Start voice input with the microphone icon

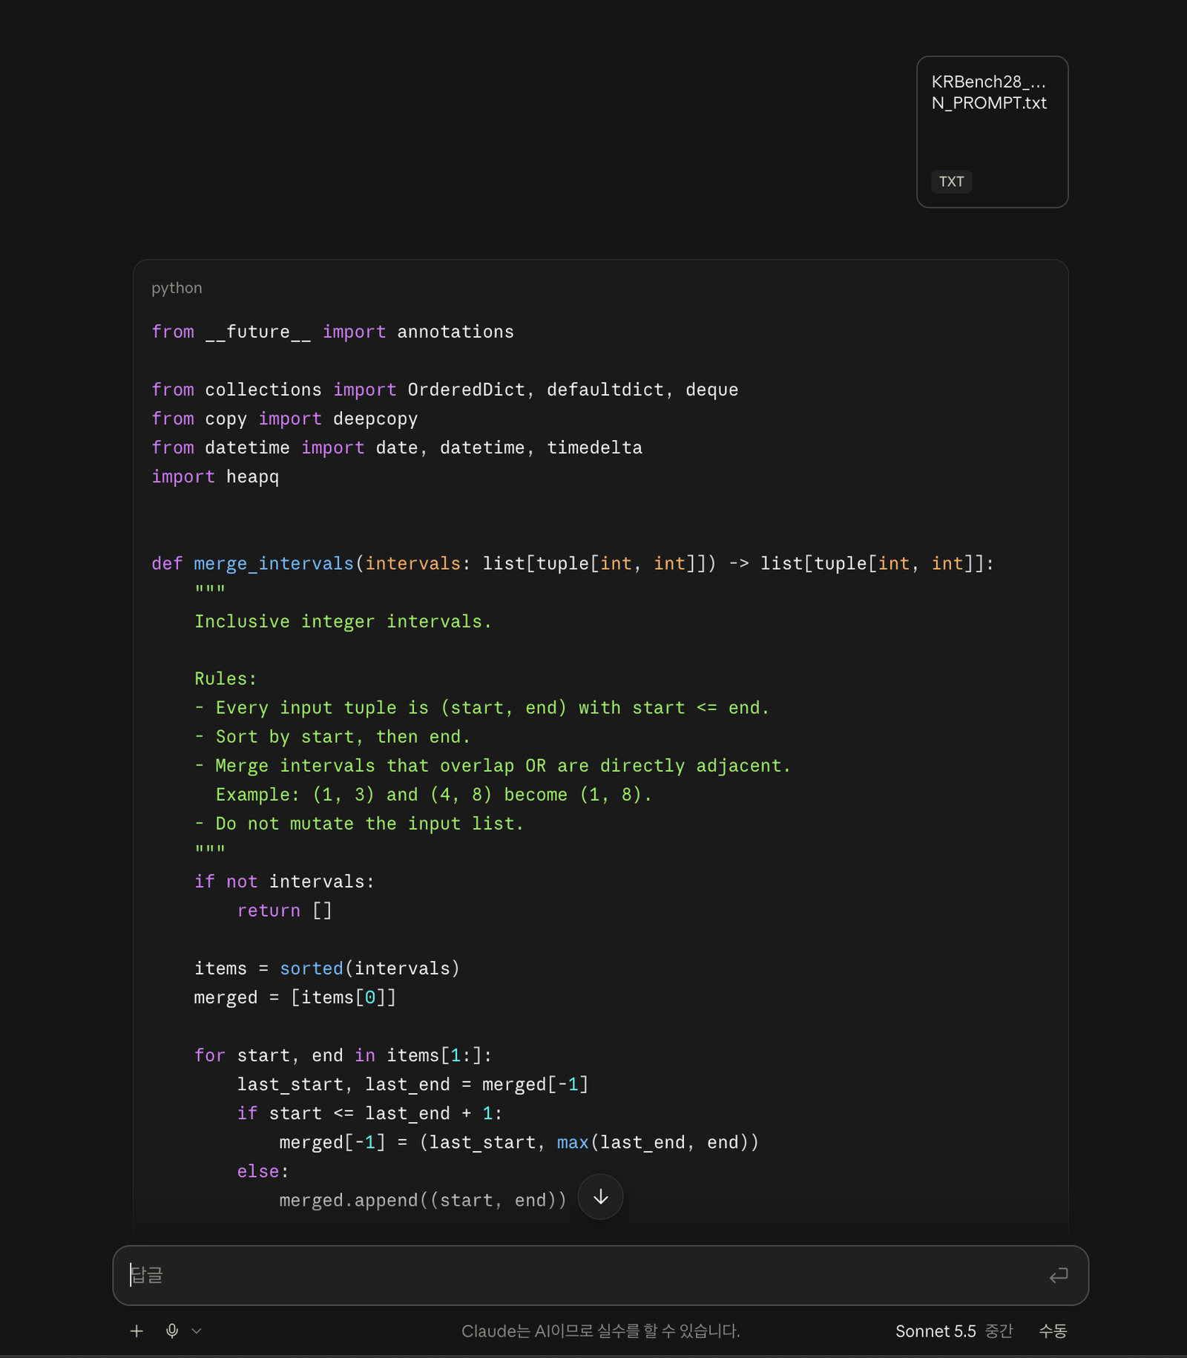[172, 1331]
